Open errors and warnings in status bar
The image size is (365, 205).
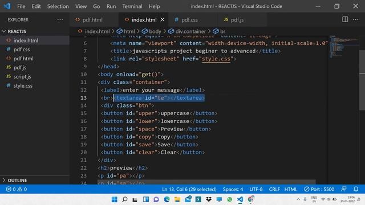[17, 189]
